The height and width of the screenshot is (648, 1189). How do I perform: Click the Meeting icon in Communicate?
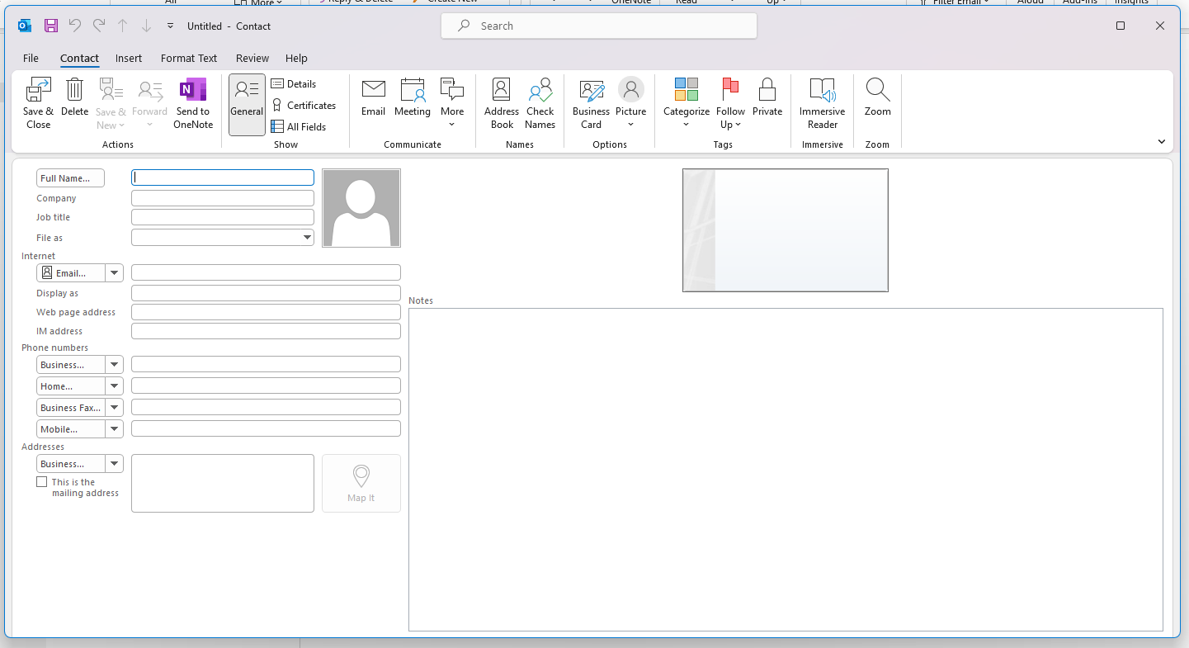tap(412, 91)
